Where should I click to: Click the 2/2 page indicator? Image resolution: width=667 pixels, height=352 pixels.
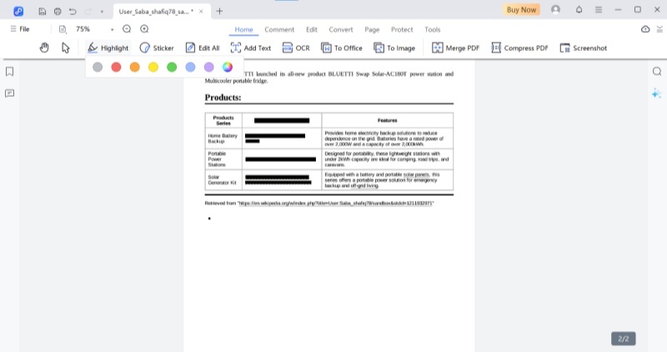624,339
